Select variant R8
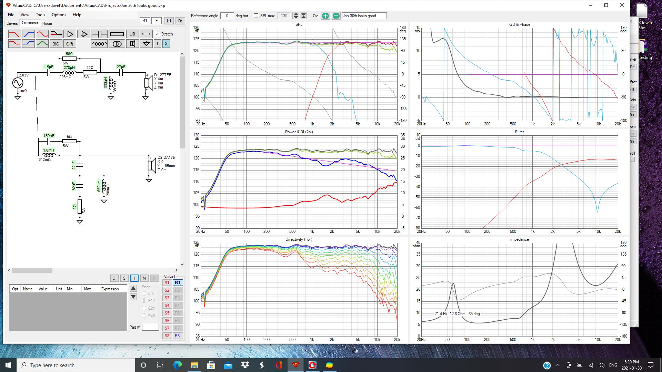This screenshot has width=662, height=372. [177, 336]
